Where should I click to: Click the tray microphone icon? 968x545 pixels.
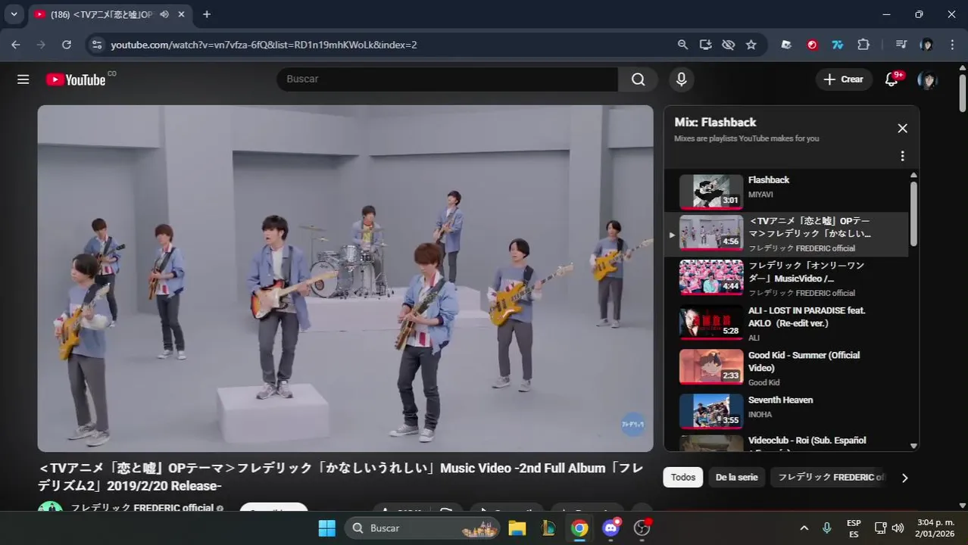(827, 528)
